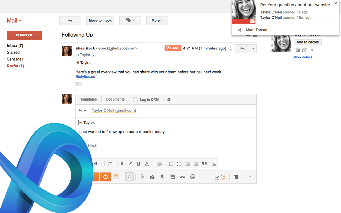Expand trimmed content ellipsis button
Image resolution: width=341 pixels, height=213 pixels.
(x=79, y=84)
